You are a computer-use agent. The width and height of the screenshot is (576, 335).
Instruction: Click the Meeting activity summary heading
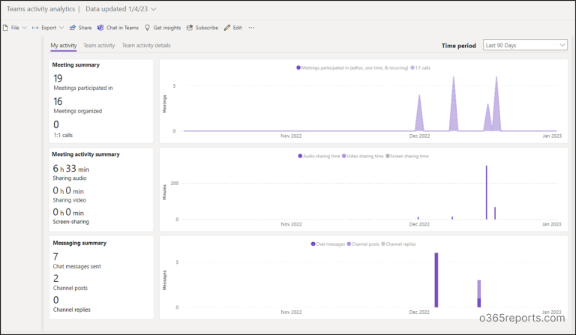[x=85, y=154]
